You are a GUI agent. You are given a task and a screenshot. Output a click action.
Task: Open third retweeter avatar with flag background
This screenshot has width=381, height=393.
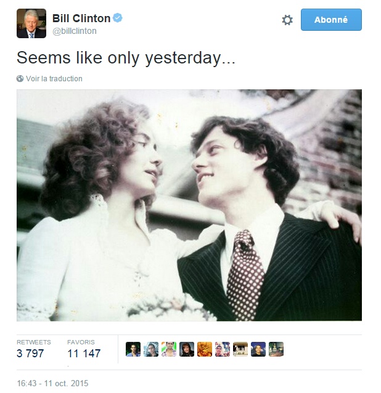pos(169,349)
